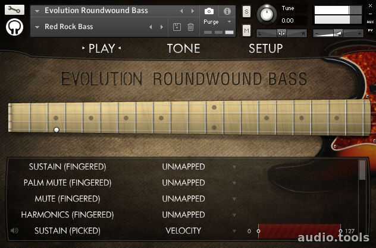
Task: Select next snapshot after Red Rock Bass
Action: 162,27
